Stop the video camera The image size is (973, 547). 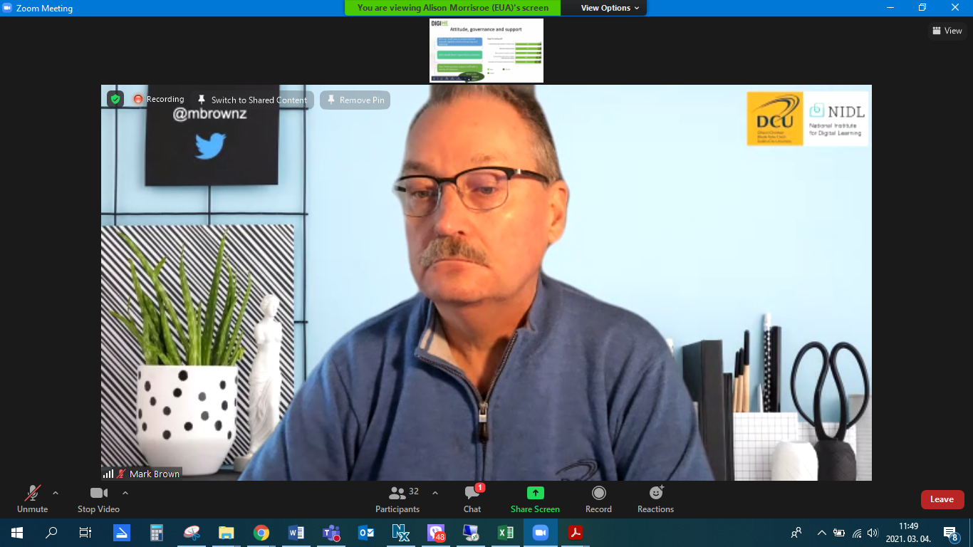coord(98,498)
